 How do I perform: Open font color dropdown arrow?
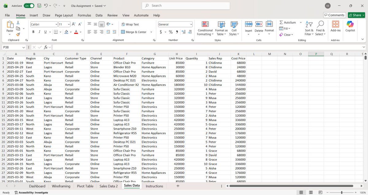81,32
